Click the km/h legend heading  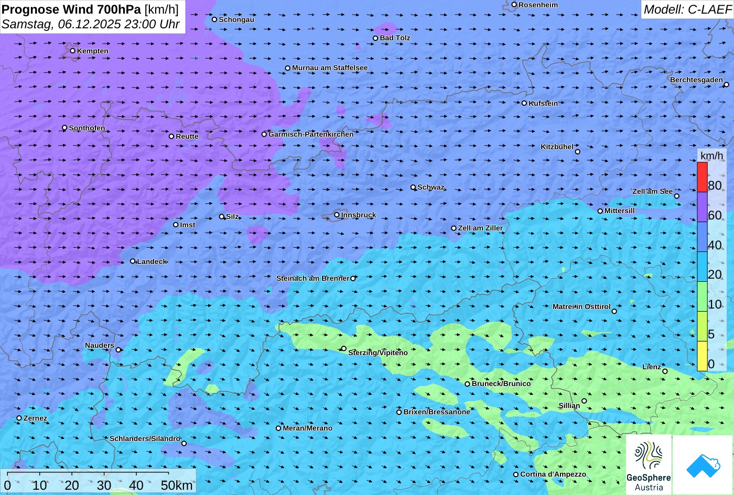point(711,156)
